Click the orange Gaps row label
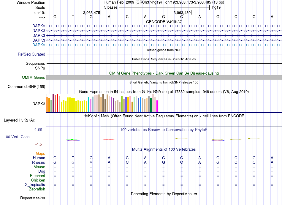The width and height of the screenshot is (282, 205). pos(40,154)
